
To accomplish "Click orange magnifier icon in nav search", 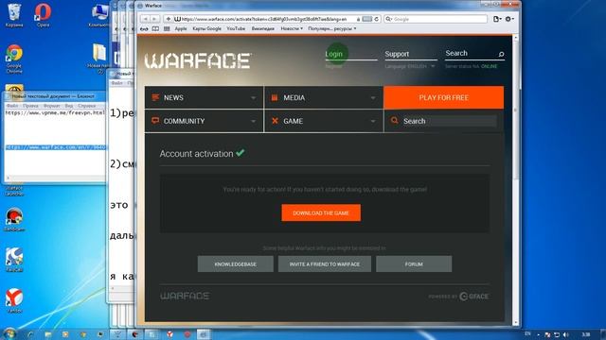I will point(394,121).
